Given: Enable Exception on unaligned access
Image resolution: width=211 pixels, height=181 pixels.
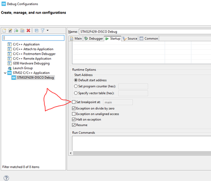Looking at the screenshot, I should pyautogui.click(x=73, y=114).
